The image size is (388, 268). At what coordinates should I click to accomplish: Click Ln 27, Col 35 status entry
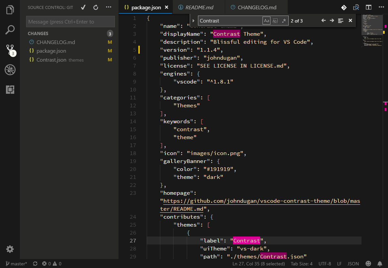(x=259, y=264)
